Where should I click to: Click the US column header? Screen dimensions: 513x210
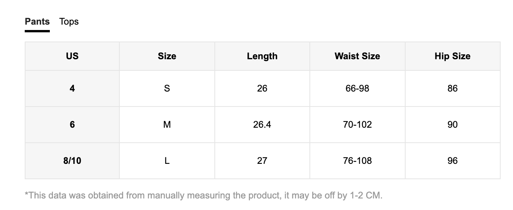click(72, 56)
